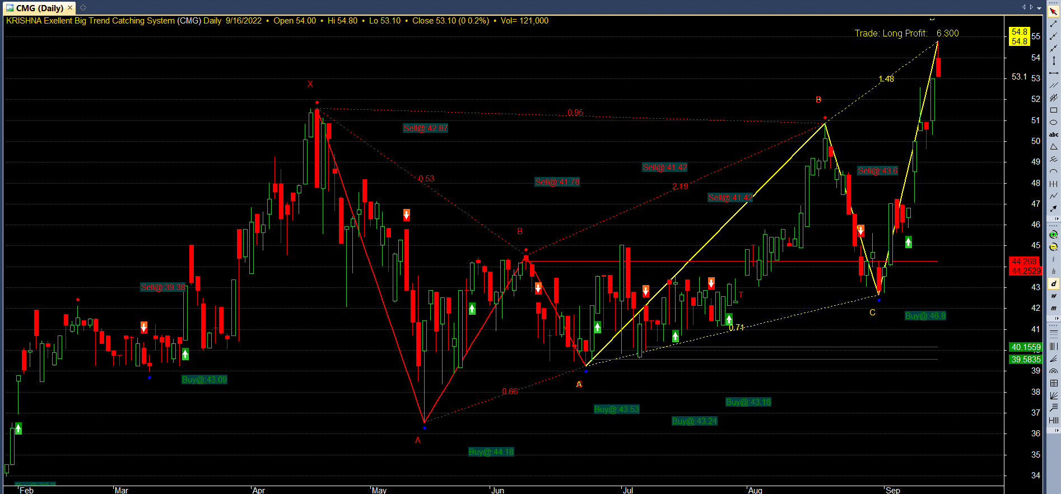The height and width of the screenshot is (494, 1061).
Task: Click the 'Sell@:41.78' label
Action: (x=557, y=182)
